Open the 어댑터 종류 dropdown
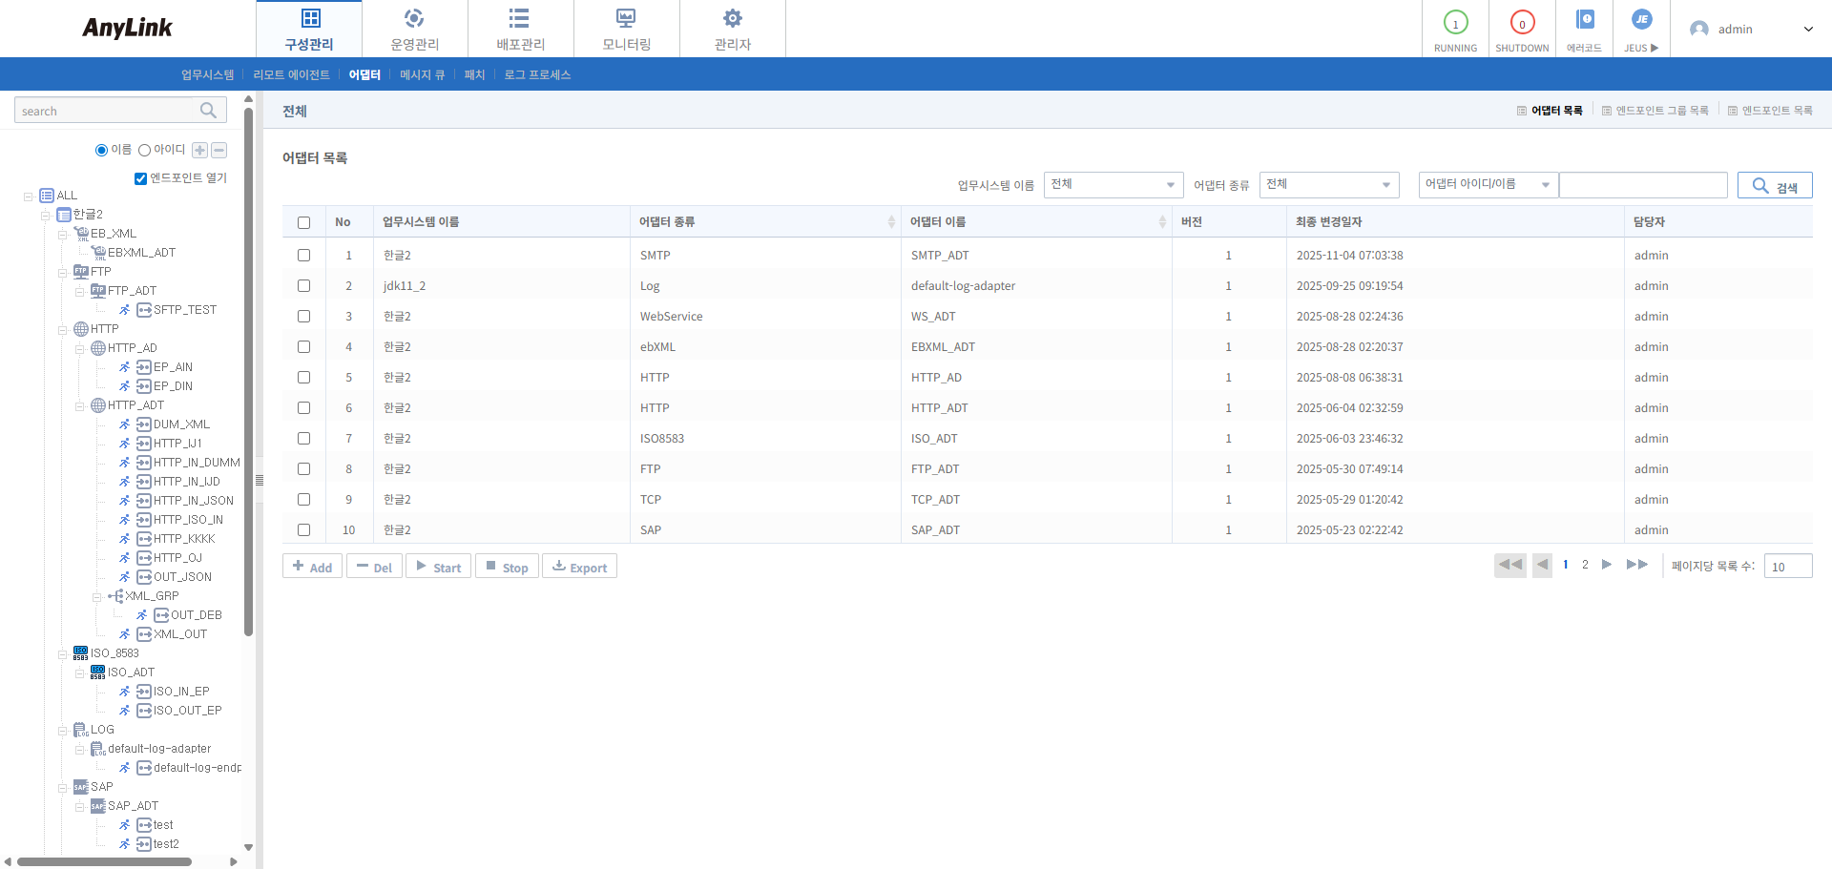1832x869 pixels. coord(1328,185)
